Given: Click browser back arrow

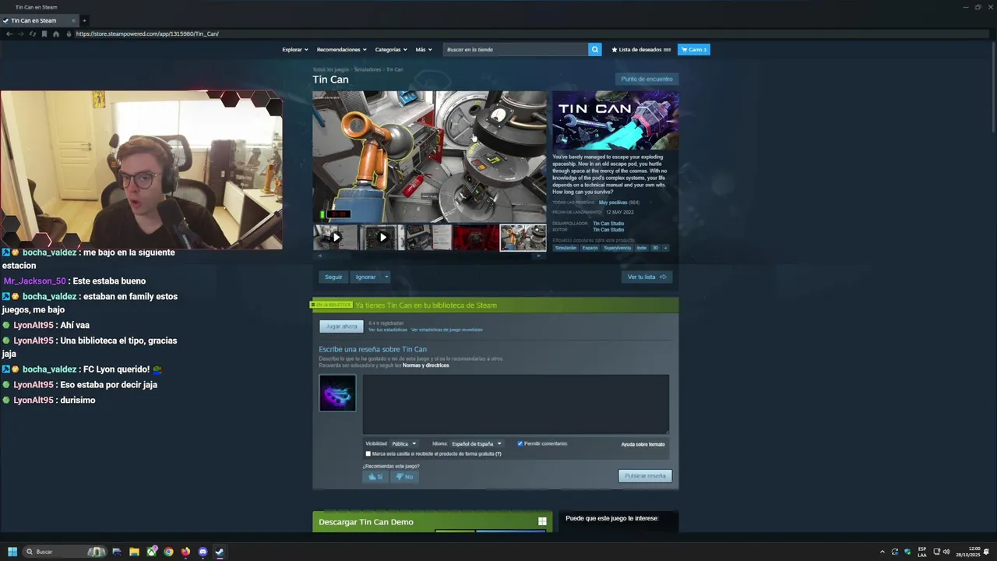Looking at the screenshot, I should pyautogui.click(x=9, y=34).
